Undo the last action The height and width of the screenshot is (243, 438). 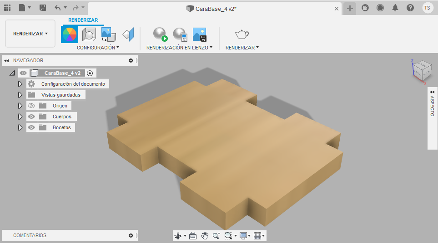click(x=58, y=8)
